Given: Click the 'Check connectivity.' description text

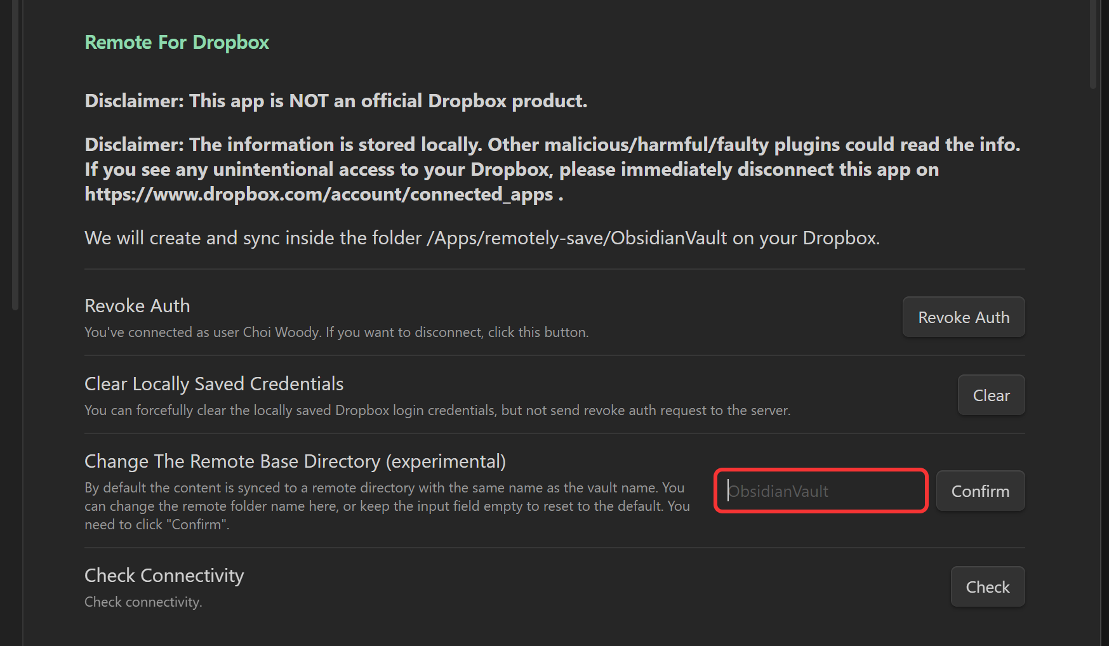Looking at the screenshot, I should [143, 602].
